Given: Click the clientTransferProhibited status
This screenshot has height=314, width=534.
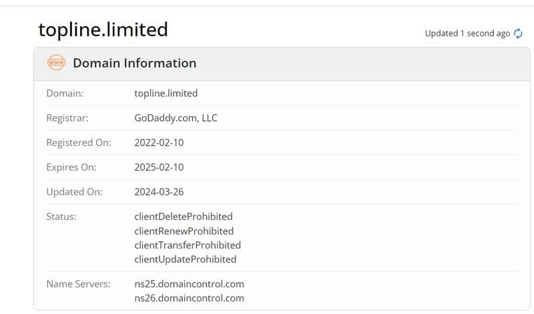Looking at the screenshot, I should tap(188, 245).
